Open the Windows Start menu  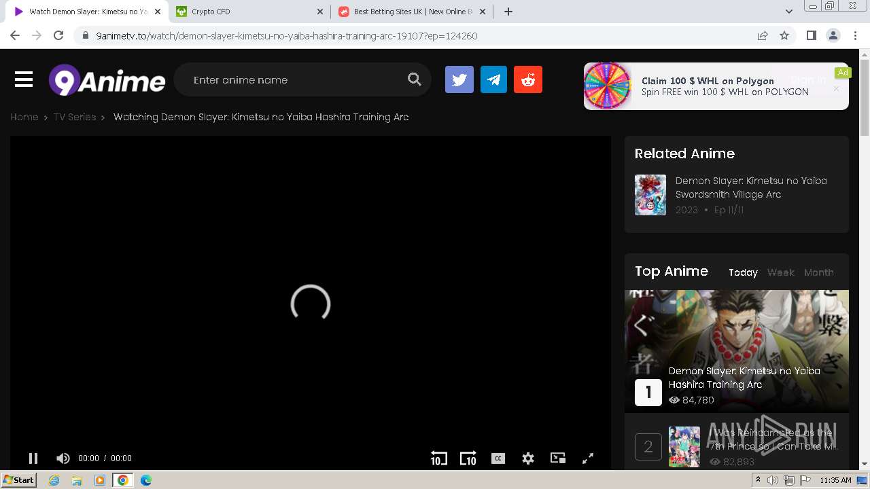pos(19,480)
